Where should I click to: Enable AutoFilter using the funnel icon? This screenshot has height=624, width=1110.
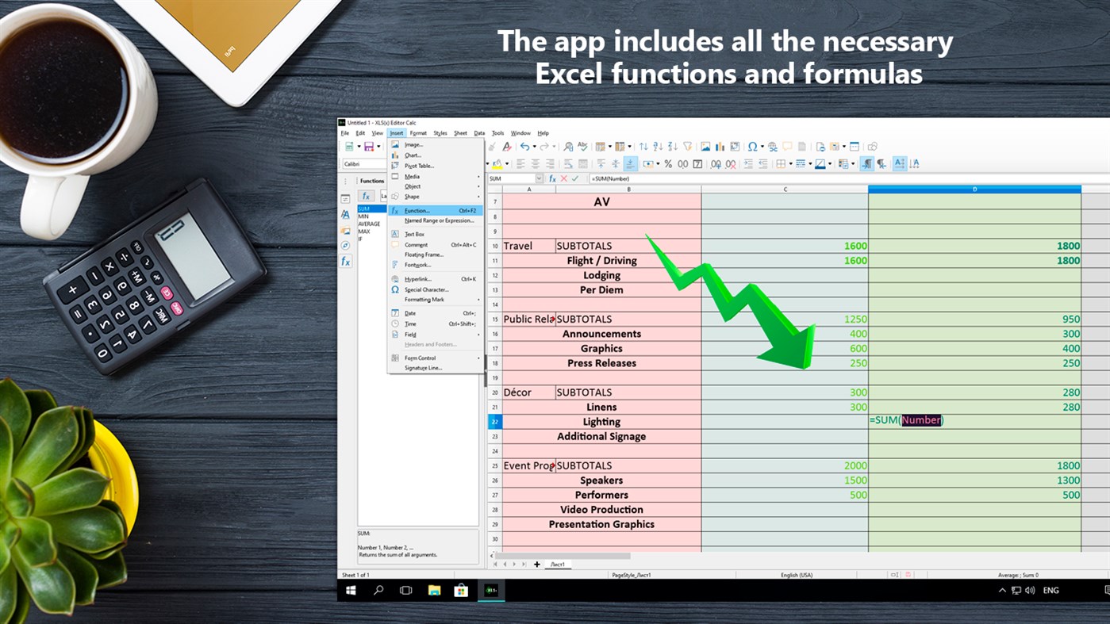point(687,146)
